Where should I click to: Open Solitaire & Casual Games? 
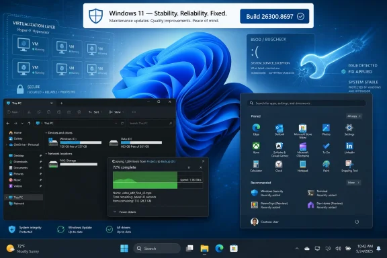(x=279, y=149)
